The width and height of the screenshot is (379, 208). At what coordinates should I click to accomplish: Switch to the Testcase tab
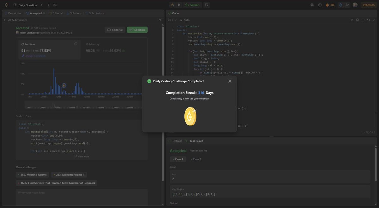[175, 141]
